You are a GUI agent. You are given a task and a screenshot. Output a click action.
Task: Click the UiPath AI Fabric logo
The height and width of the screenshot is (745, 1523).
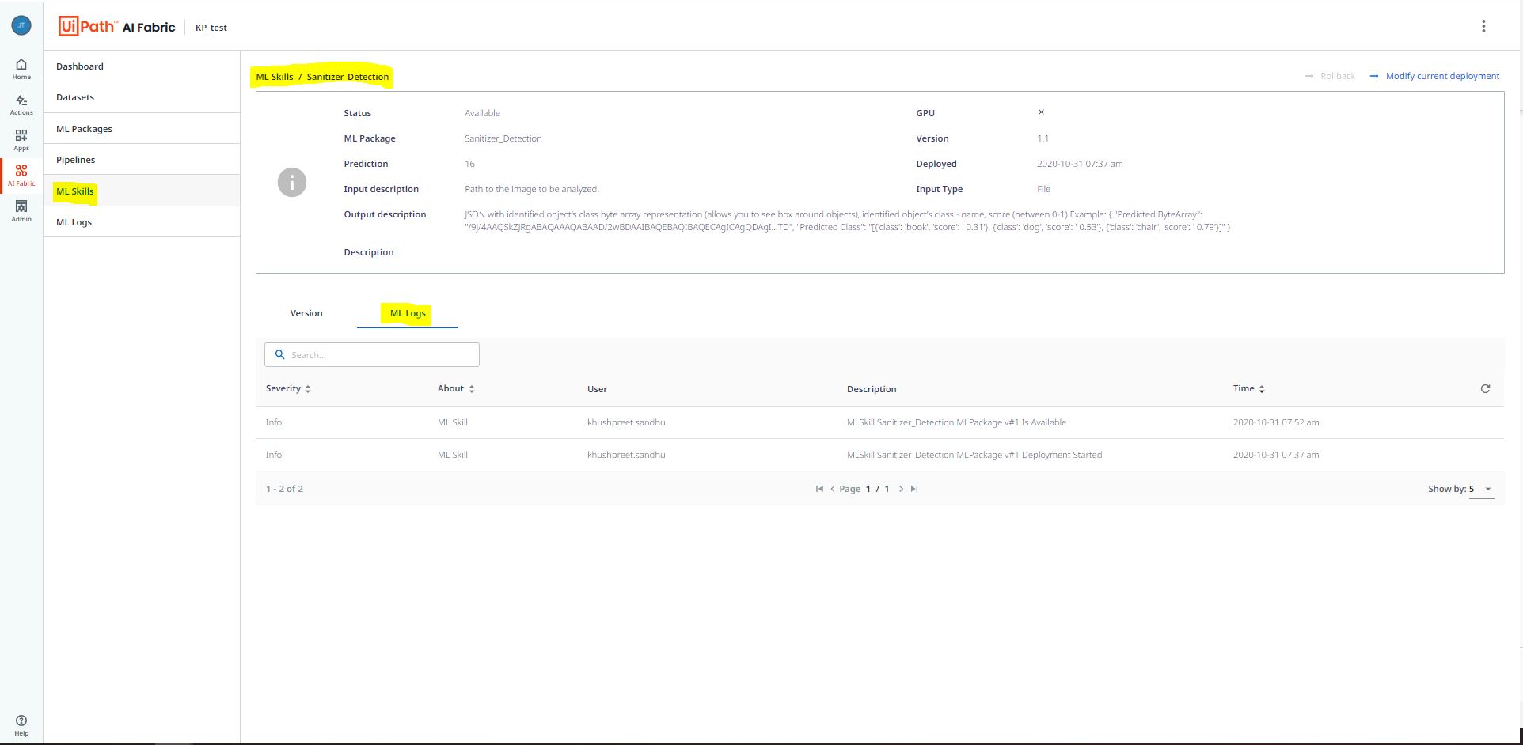pyautogui.click(x=116, y=27)
